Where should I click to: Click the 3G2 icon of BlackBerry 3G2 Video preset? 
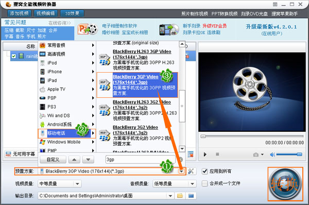105,135
